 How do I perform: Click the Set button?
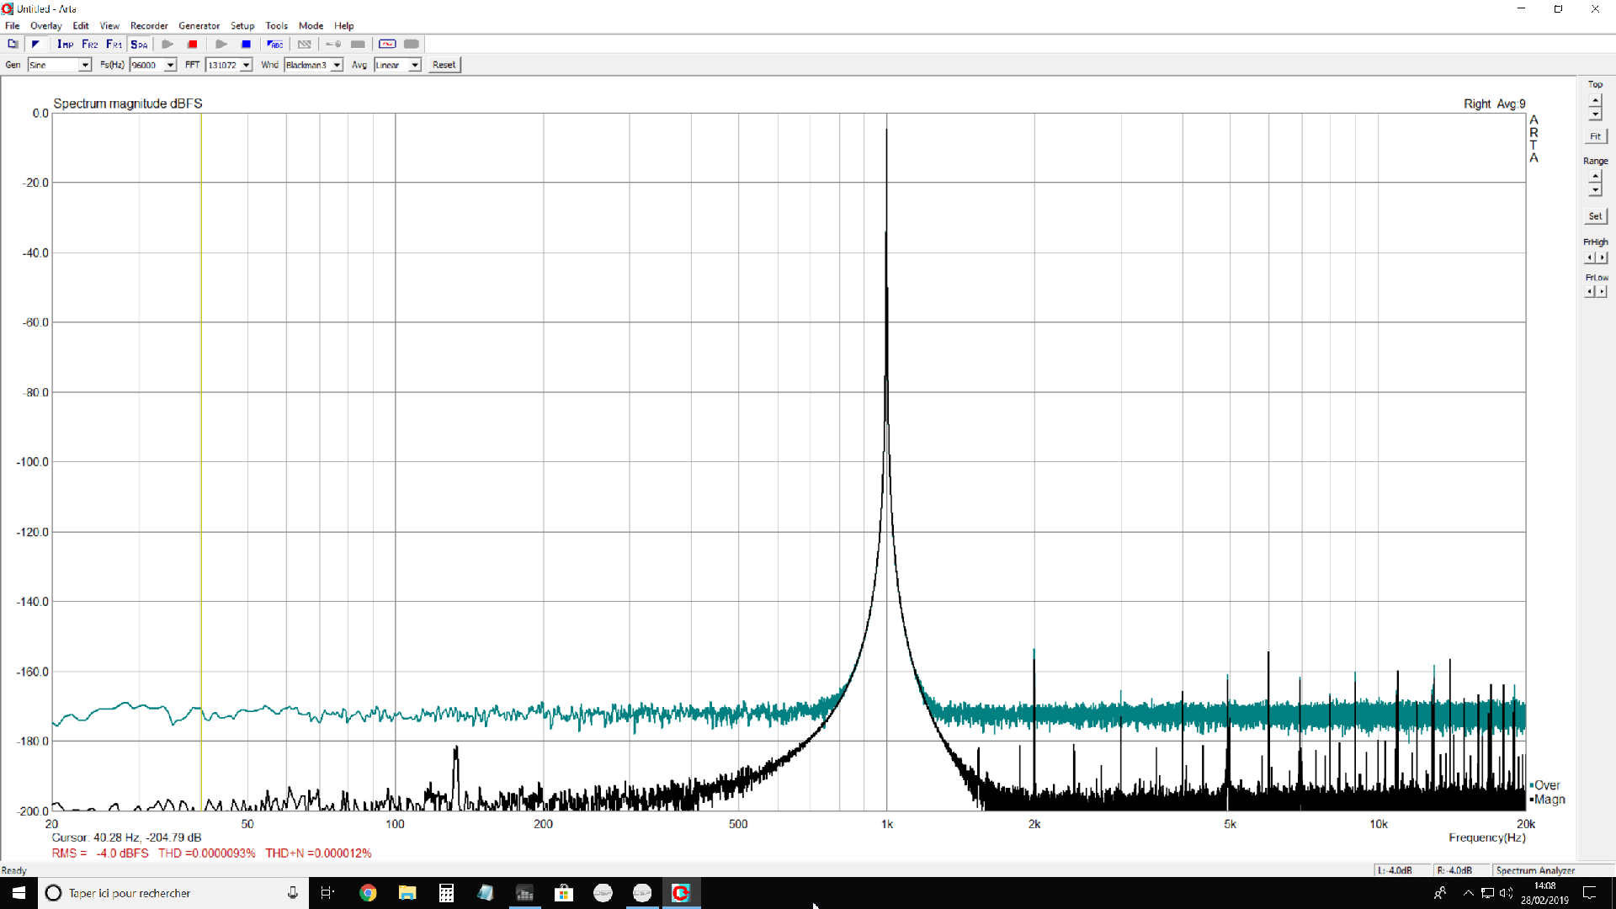1595,216
